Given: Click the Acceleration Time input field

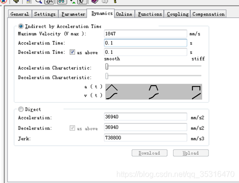Looking at the screenshot, I should pos(145,43).
